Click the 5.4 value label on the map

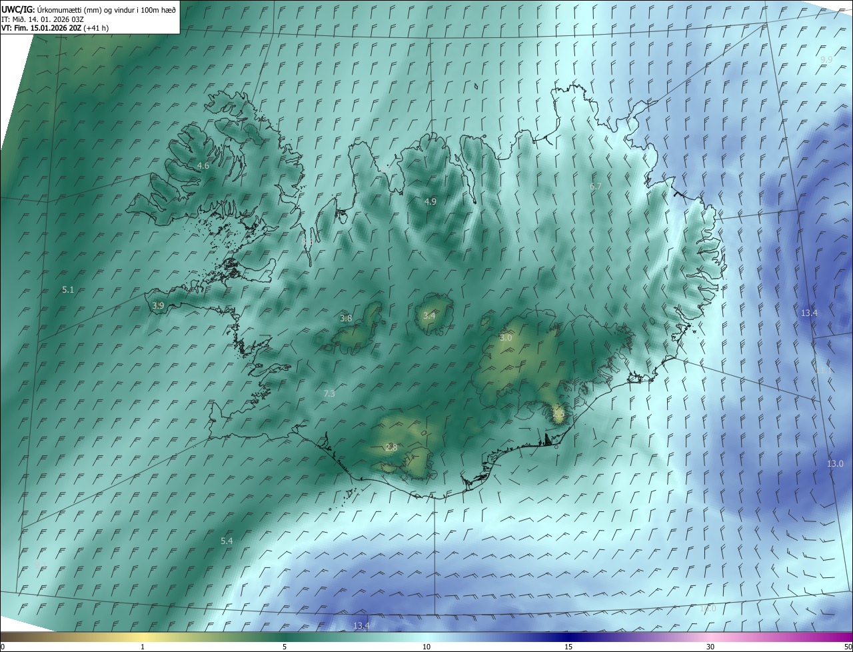[227, 541]
